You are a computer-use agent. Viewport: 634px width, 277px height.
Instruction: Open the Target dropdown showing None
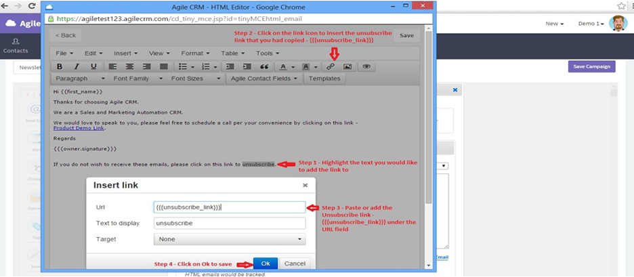(x=230, y=239)
